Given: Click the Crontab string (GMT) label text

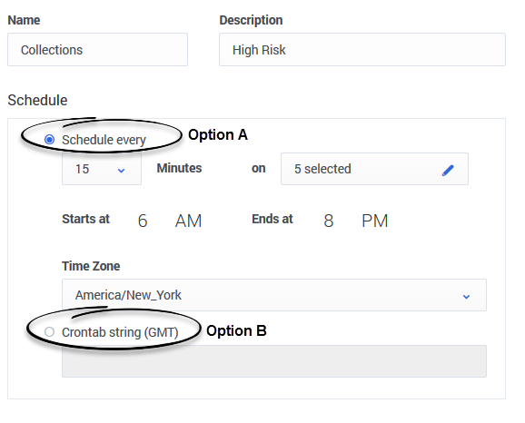Looking at the screenshot, I should [x=120, y=332].
